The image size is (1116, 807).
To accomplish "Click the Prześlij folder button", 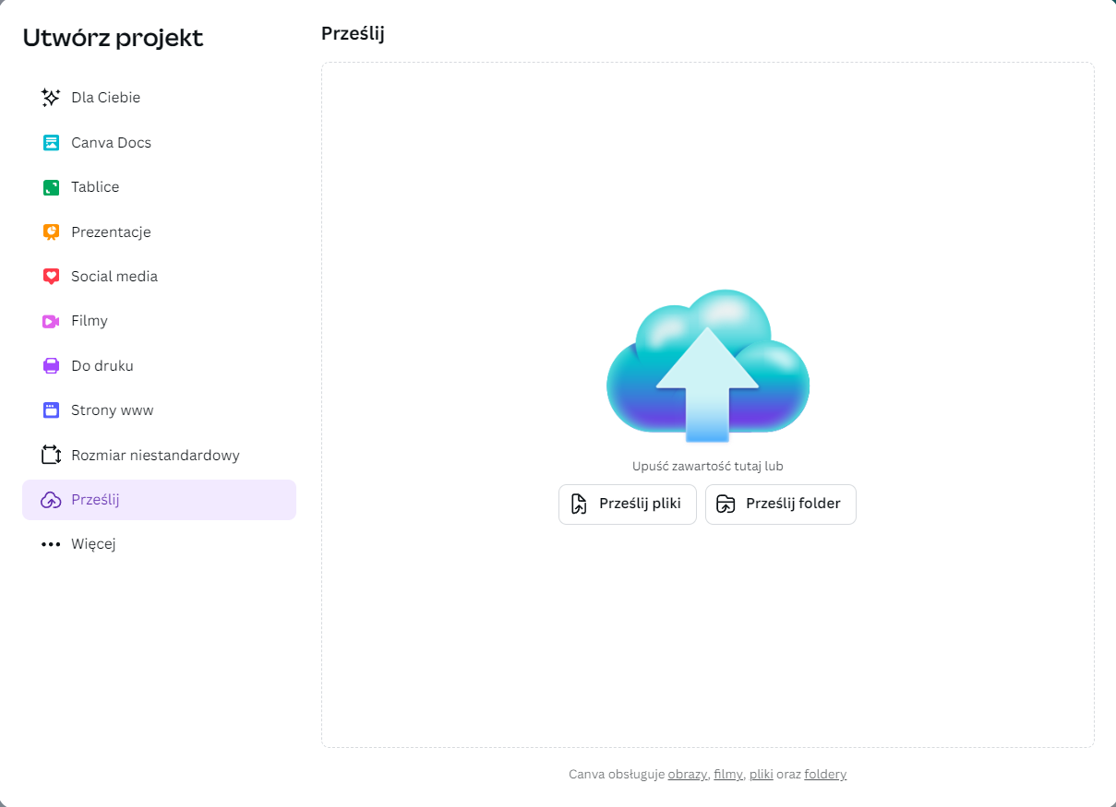I will point(781,504).
